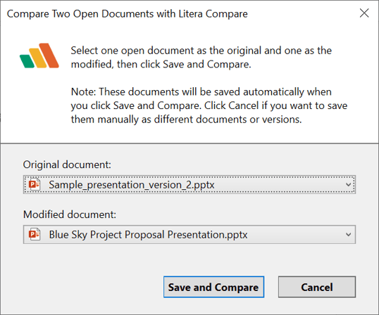Click the "Original document:" label
The height and width of the screenshot is (315, 379).
pos(67,165)
